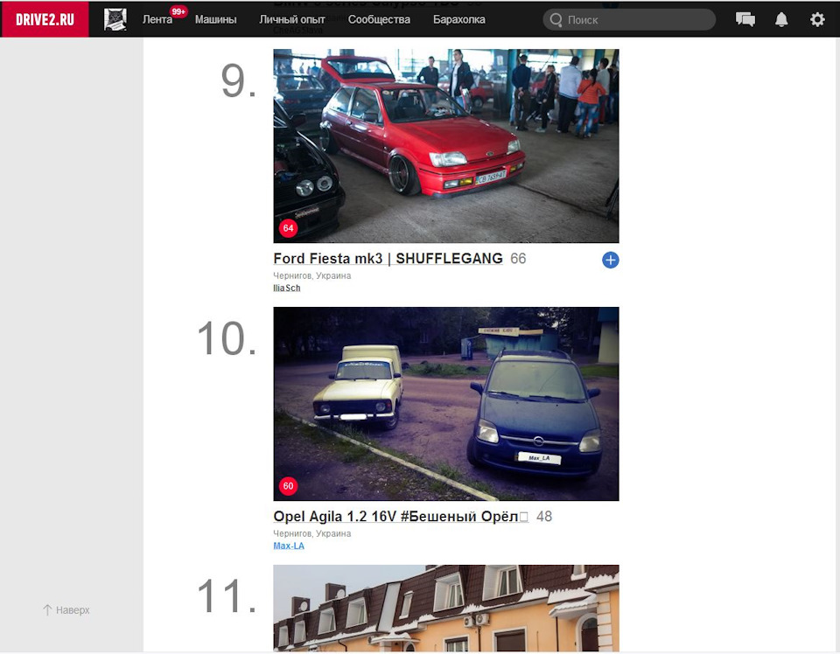The height and width of the screenshot is (654, 840).
Task: Open Ford Fiesta mk3 | SHUFFLEGANG link
Action: [x=388, y=259]
